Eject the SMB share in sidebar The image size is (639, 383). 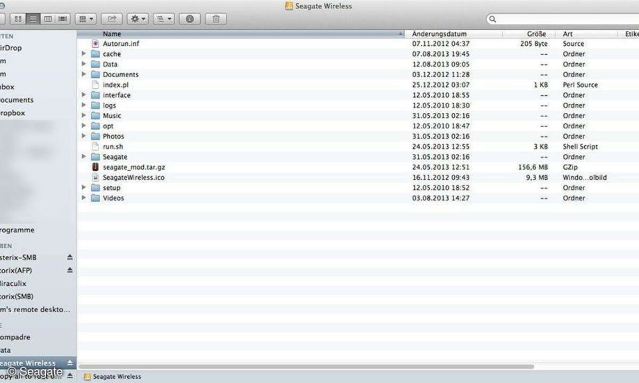70,257
